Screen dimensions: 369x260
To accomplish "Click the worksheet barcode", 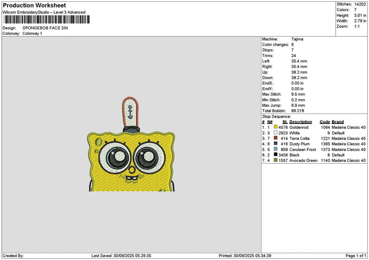I will [x=47, y=20].
